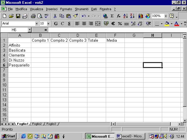This screenshot has height=140, width=187.
Task: Apply percent style
Action: click(x=120, y=23)
